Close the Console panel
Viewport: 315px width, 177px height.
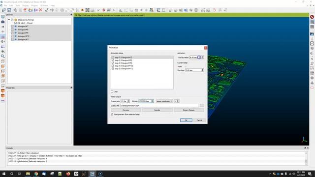(x=308, y=148)
